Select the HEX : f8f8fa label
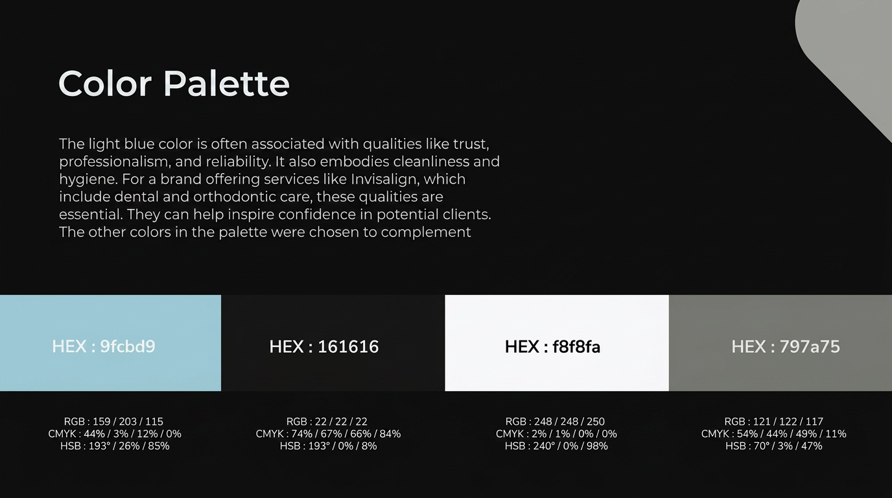 click(x=552, y=347)
